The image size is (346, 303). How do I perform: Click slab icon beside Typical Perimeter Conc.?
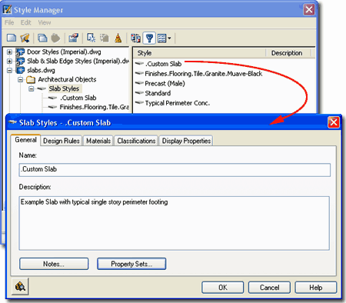coord(139,102)
